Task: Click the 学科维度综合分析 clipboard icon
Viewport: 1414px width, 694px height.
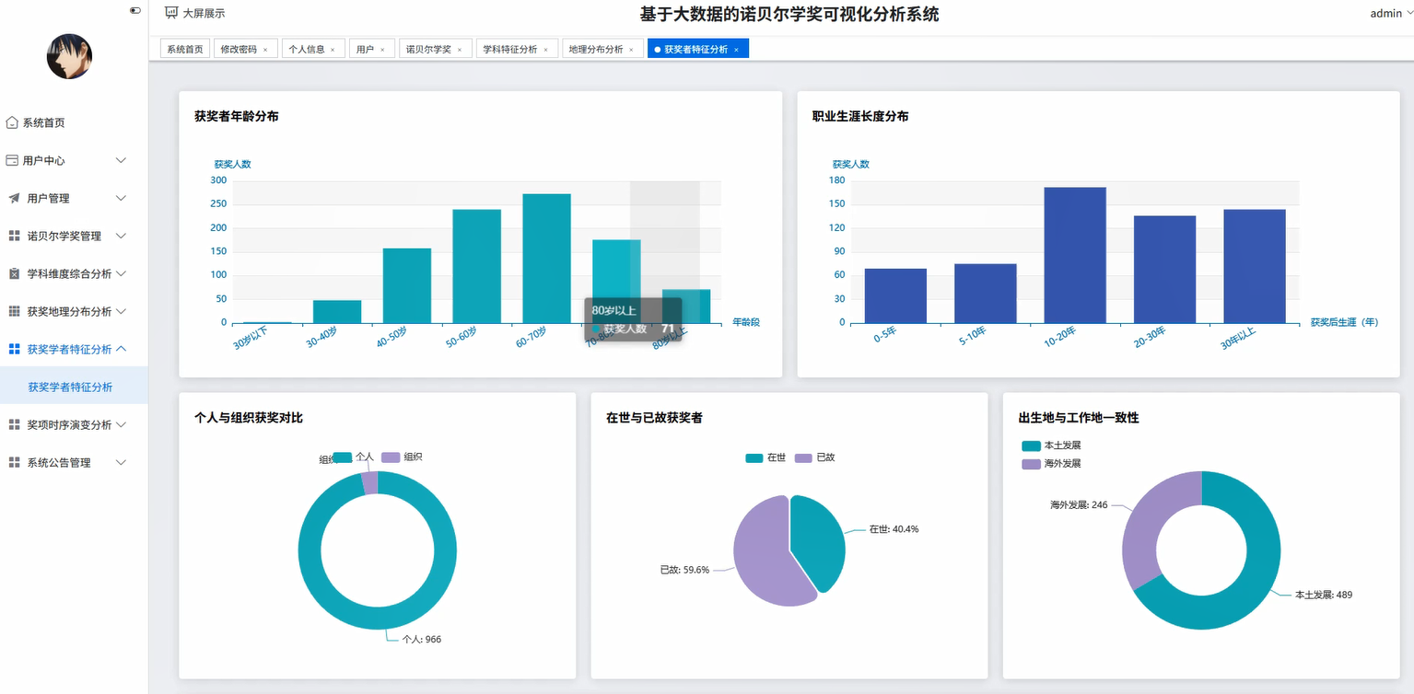Action: (14, 273)
